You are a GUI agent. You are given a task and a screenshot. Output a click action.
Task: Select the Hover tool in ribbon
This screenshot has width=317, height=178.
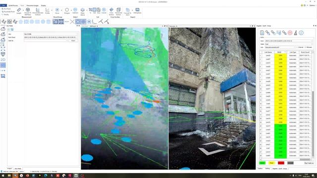57,11
